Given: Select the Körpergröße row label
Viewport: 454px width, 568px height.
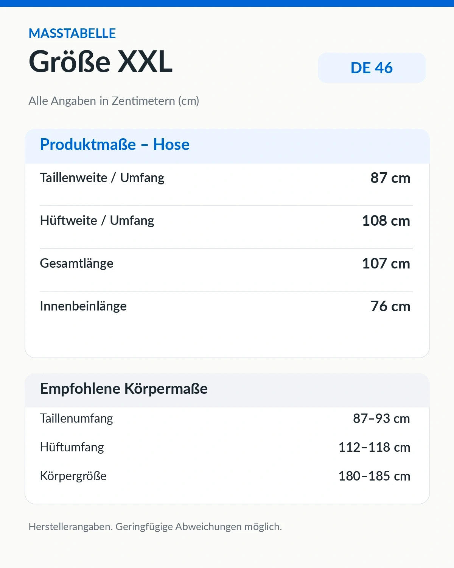Looking at the screenshot, I should pyautogui.click(x=73, y=476).
